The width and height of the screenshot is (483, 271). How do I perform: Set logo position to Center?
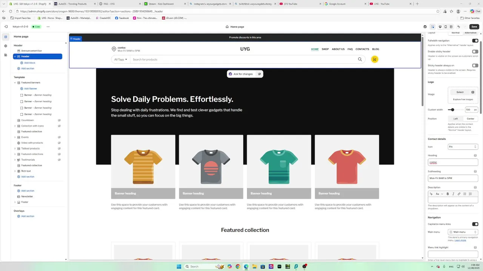471,119
